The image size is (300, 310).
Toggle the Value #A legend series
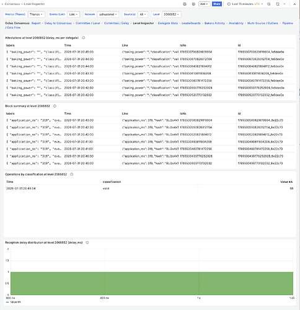coord(15,302)
